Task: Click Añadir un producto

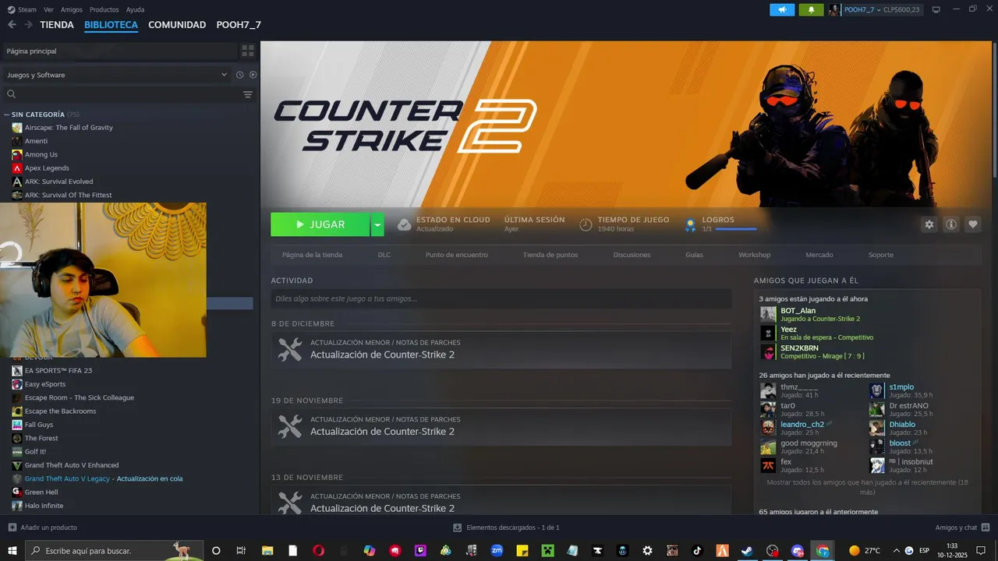Action: [x=43, y=527]
